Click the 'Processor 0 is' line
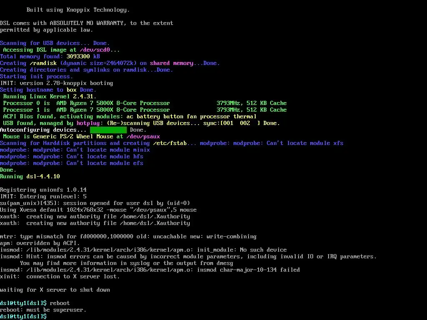The image size is (427, 320). [145, 103]
